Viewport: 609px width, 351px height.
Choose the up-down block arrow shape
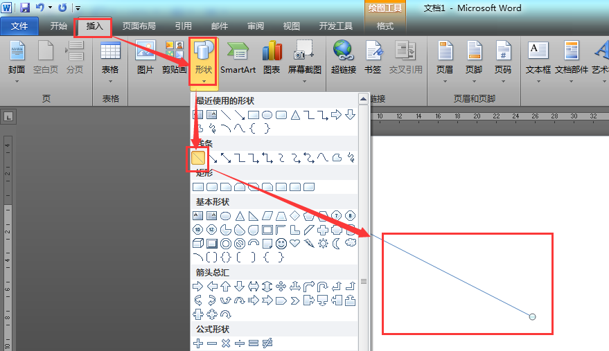pyautogui.click(x=267, y=287)
